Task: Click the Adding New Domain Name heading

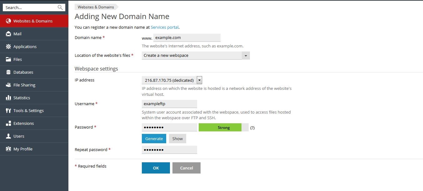Action: pyautogui.click(x=122, y=17)
